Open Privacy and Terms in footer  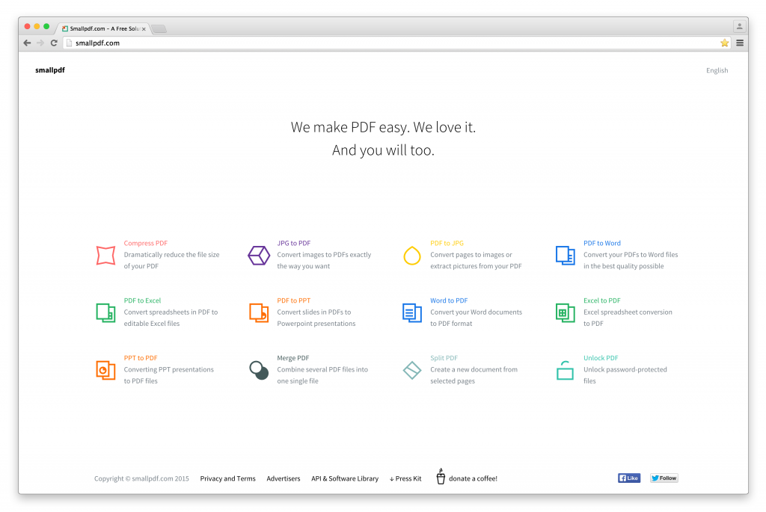[x=227, y=478]
